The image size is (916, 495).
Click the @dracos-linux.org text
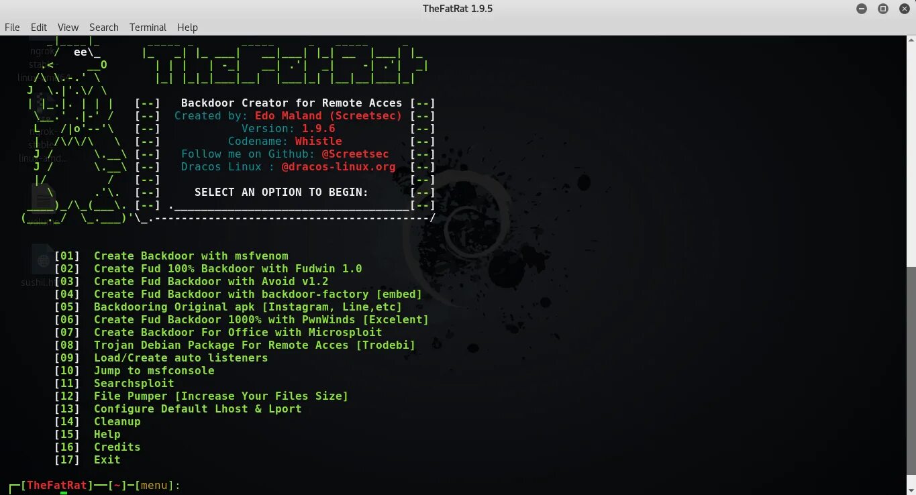[338, 166]
